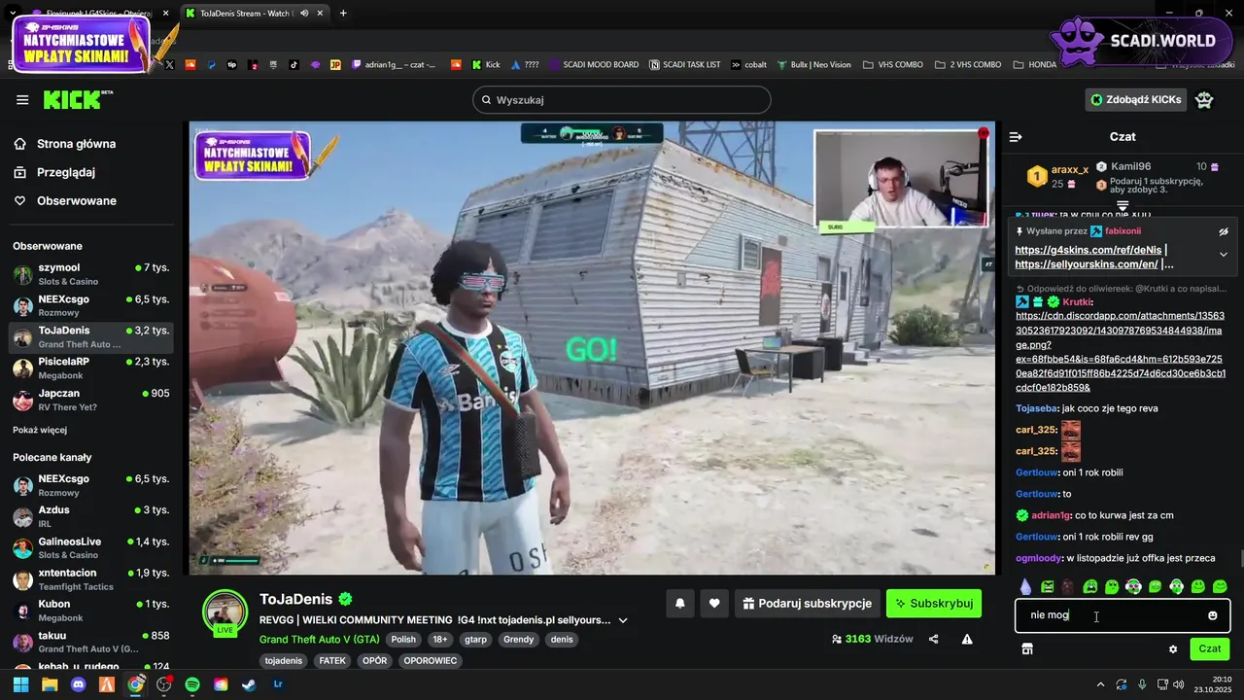Click the Wyszukaj search field

click(x=622, y=100)
